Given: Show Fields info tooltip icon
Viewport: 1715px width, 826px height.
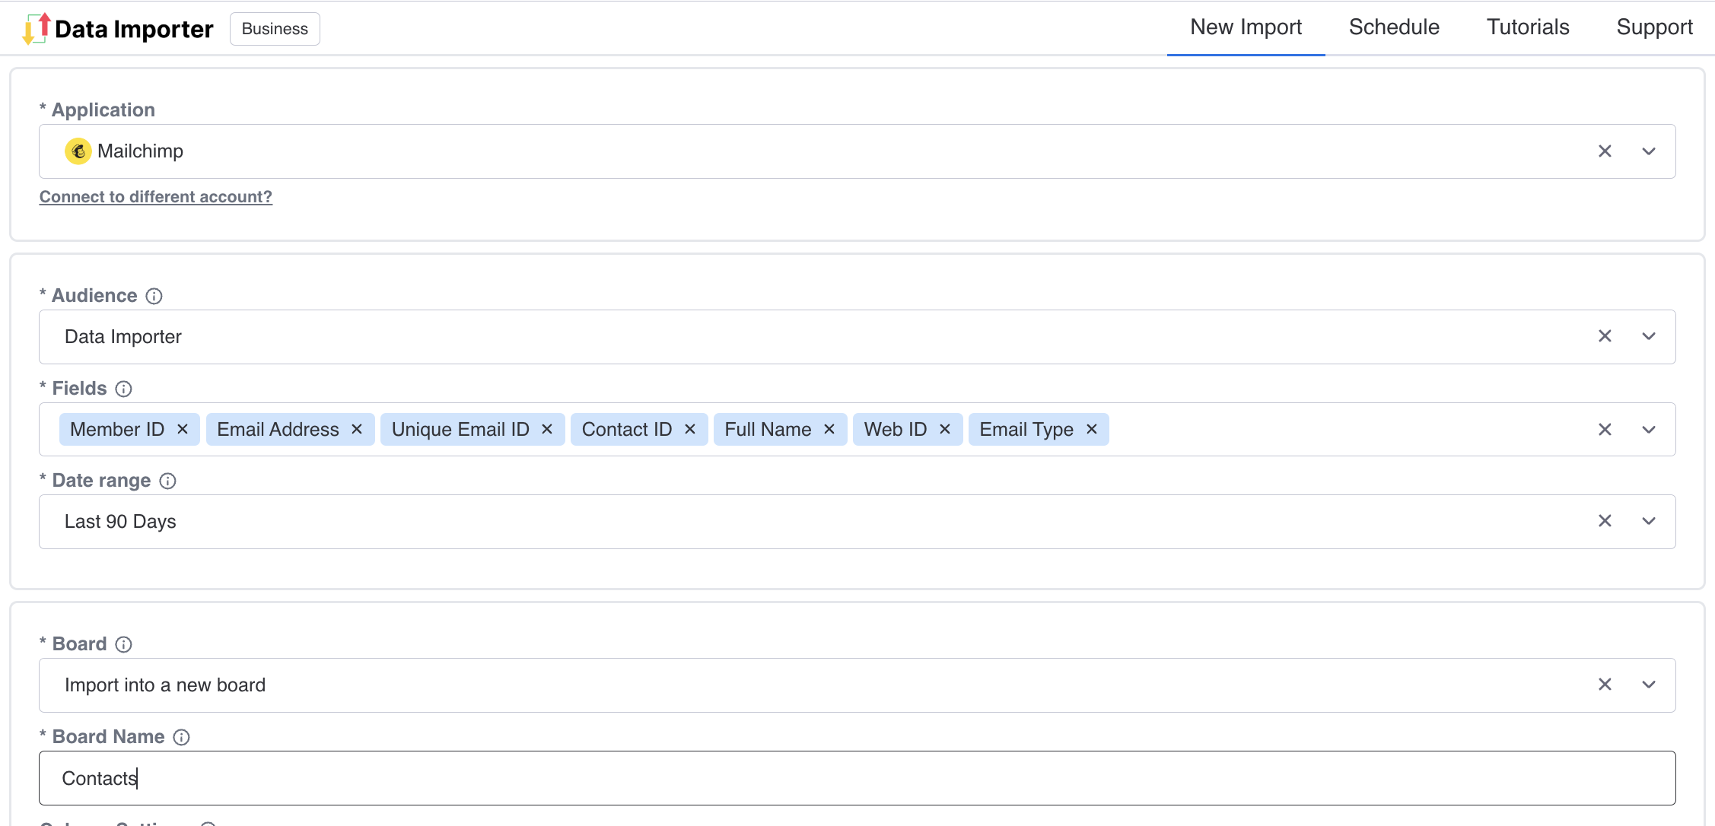Looking at the screenshot, I should coord(124,389).
